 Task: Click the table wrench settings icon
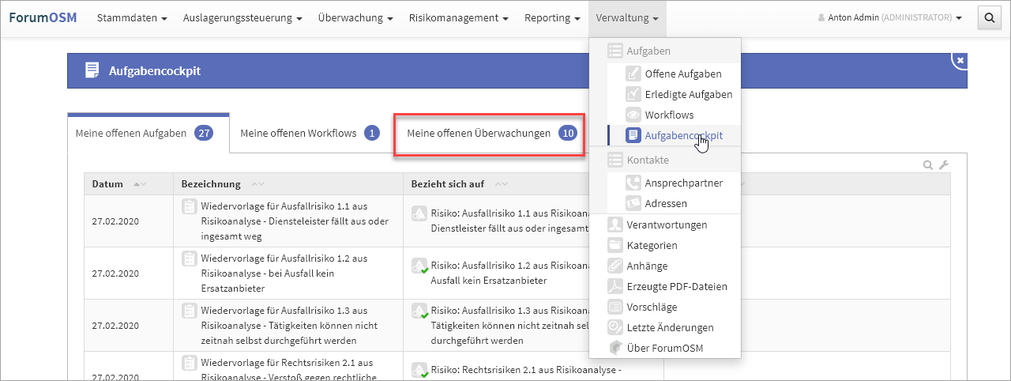point(943,165)
